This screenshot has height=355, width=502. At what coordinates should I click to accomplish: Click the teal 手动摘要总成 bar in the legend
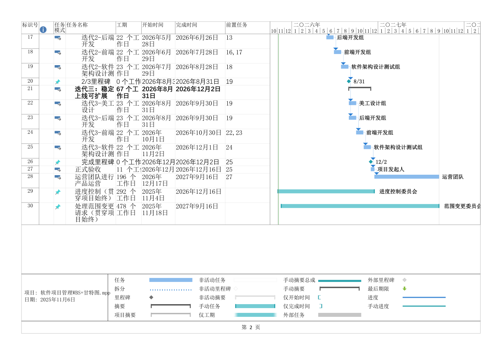(x=340, y=280)
